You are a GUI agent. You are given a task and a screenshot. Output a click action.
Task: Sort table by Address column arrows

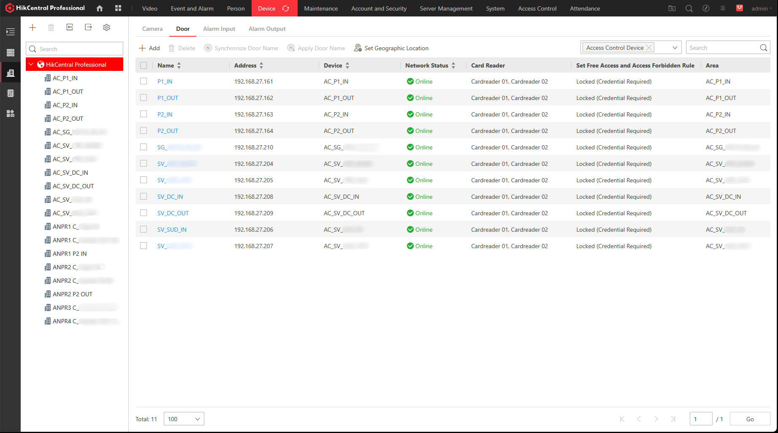click(x=261, y=65)
